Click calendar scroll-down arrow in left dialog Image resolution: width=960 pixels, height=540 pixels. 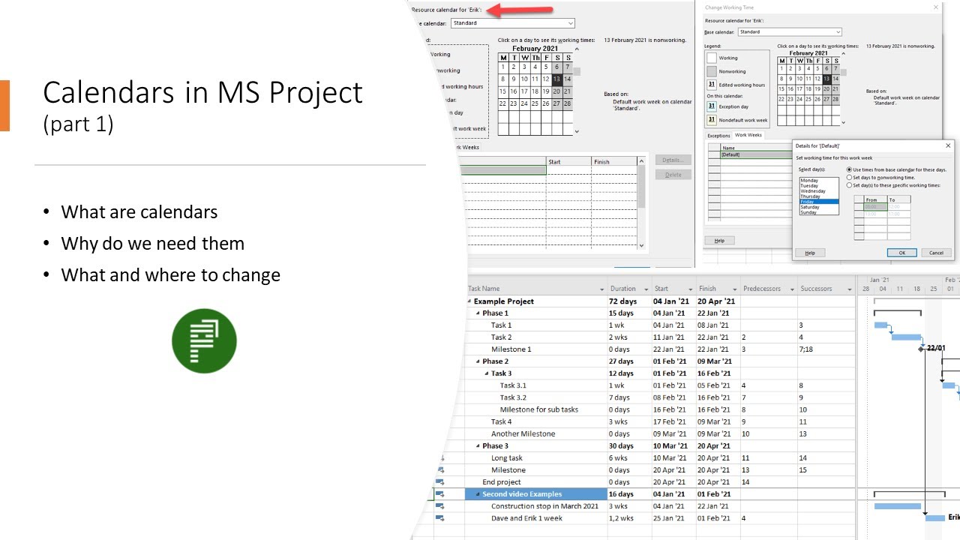point(577,131)
